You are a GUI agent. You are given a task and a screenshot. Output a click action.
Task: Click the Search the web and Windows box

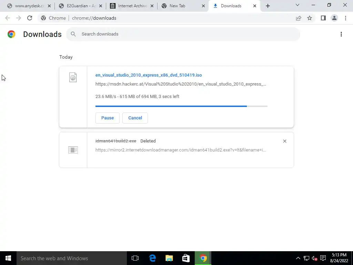pyautogui.click(x=72, y=258)
